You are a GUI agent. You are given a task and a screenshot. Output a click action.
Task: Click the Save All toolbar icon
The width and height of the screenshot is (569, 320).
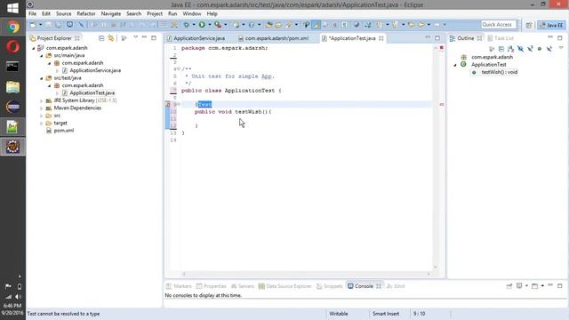[x=58, y=25]
